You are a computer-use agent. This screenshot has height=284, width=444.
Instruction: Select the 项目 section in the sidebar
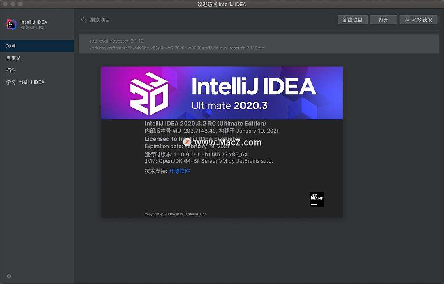coord(10,46)
